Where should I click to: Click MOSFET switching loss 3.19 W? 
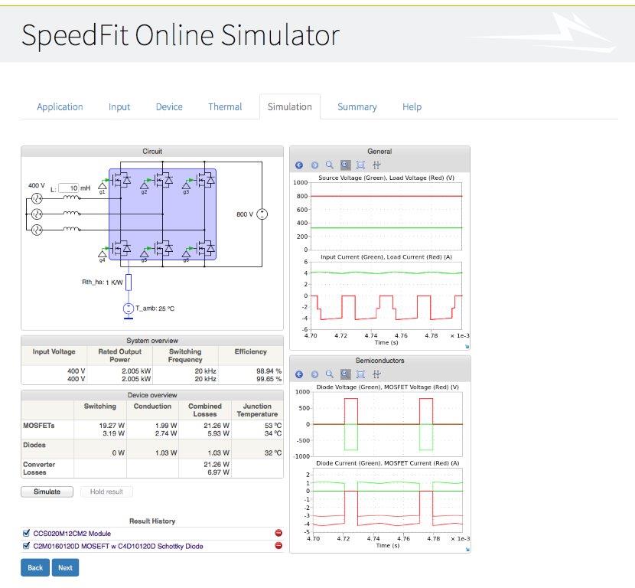(114, 433)
